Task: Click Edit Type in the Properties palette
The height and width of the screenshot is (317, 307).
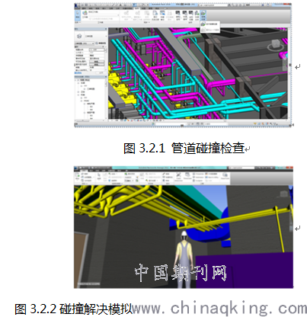Action: click(101, 43)
